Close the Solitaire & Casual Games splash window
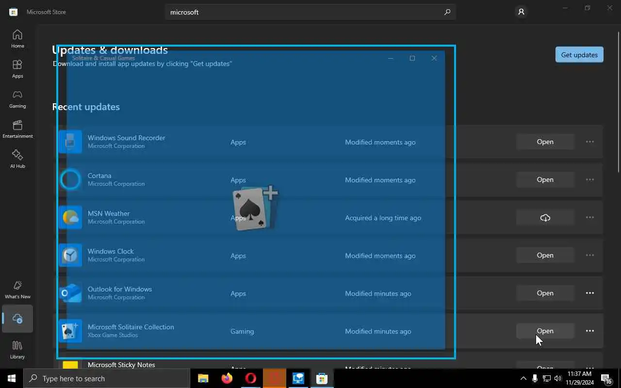Screen dimensions: 621x388 (434, 58)
